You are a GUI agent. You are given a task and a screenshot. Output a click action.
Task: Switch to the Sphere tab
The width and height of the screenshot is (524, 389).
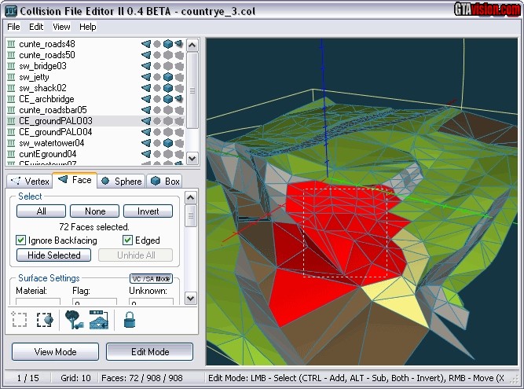[122, 181]
